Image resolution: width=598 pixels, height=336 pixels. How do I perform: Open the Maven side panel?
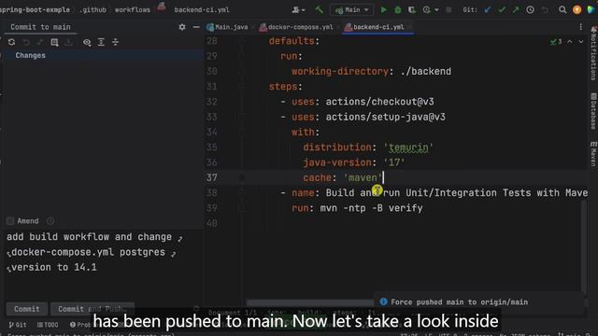(593, 154)
